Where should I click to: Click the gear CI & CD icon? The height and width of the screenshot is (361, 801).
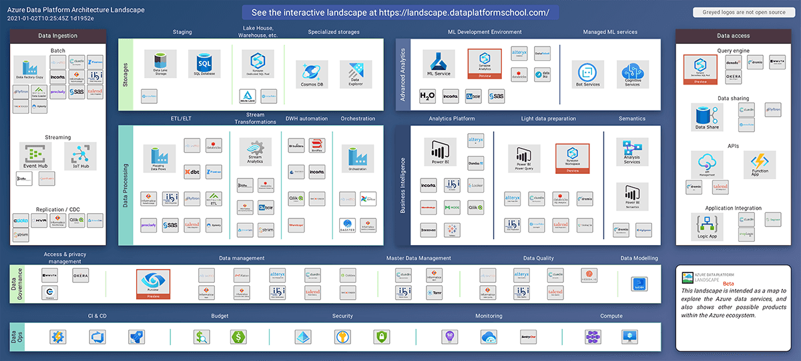[57, 337]
